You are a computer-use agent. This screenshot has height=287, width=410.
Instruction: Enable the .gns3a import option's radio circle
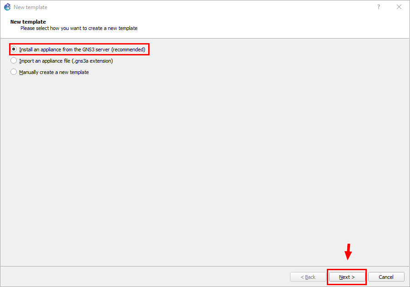(x=14, y=60)
